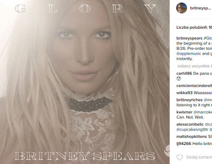Open maltshopkittens commenter profile
Viewport: 212px width, 164px height.
coord(192,136)
